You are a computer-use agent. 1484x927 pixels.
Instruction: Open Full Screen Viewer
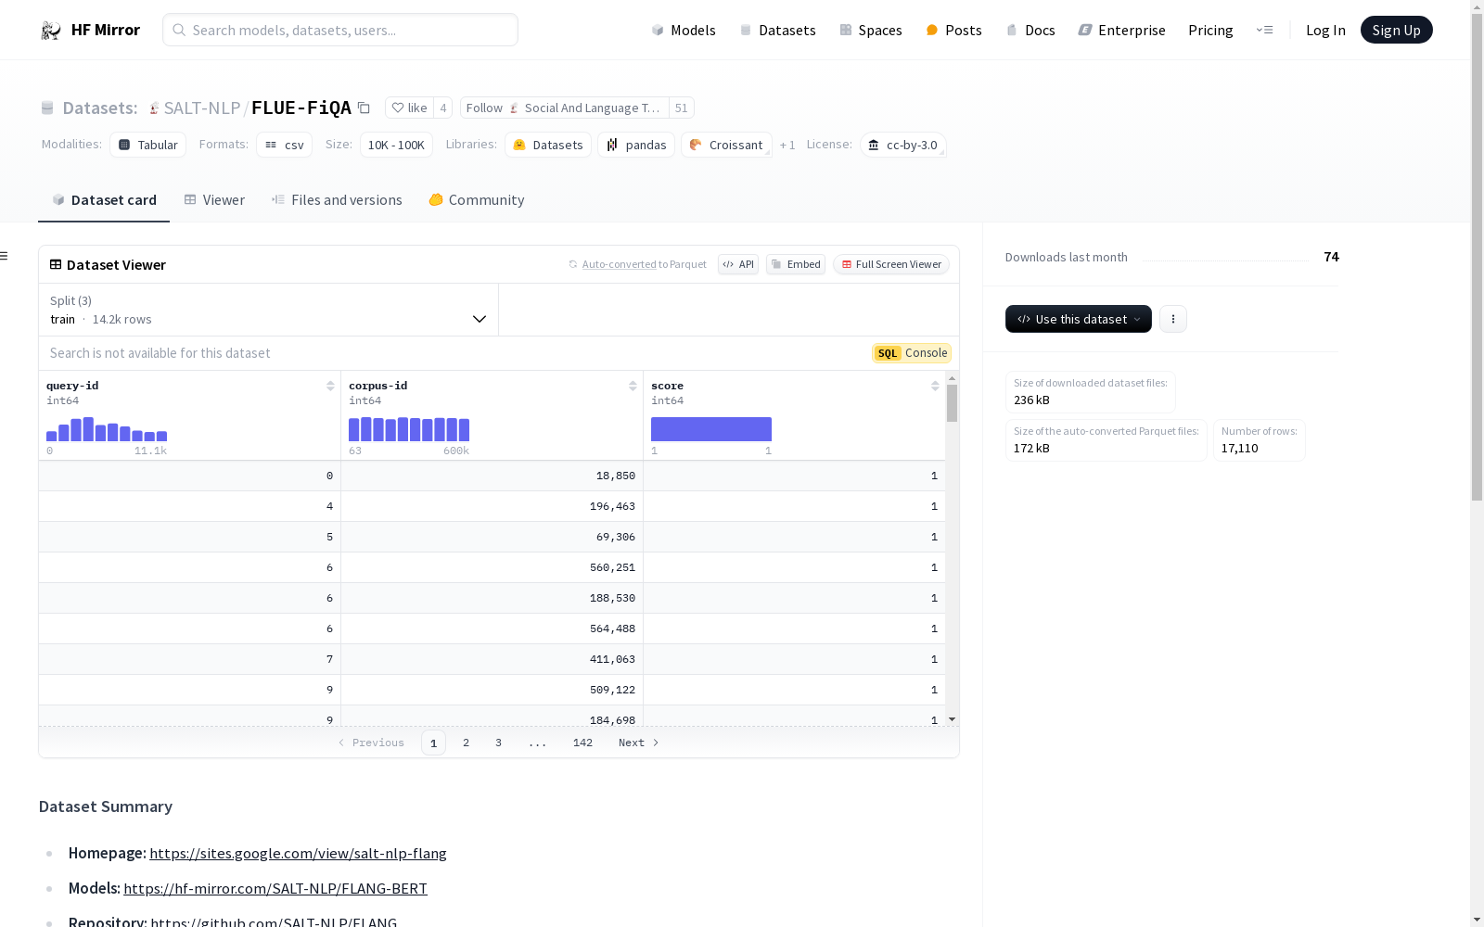click(x=891, y=264)
